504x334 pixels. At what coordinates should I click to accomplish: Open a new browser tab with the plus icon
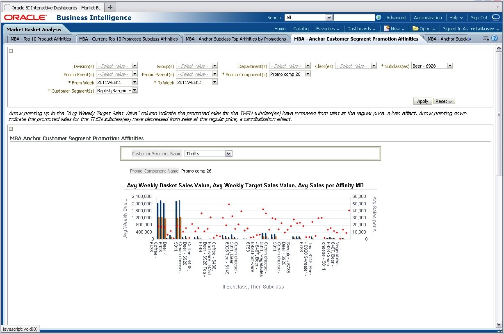[x=110, y=7]
